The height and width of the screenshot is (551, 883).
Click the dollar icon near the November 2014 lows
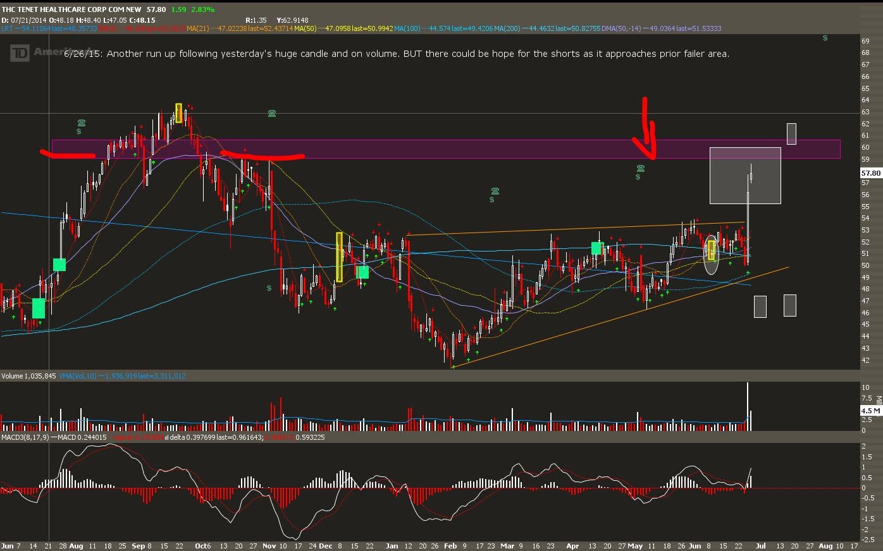269,288
